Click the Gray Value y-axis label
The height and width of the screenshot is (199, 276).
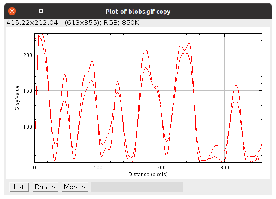pos(17,98)
